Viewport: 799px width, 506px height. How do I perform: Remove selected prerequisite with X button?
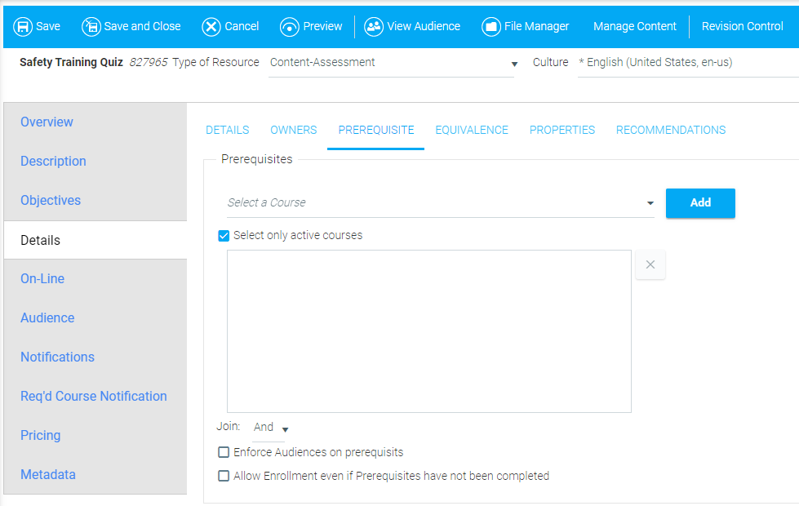pos(650,264)
